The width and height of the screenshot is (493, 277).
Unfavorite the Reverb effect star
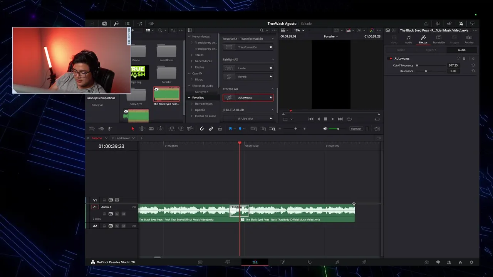(271, 77)
